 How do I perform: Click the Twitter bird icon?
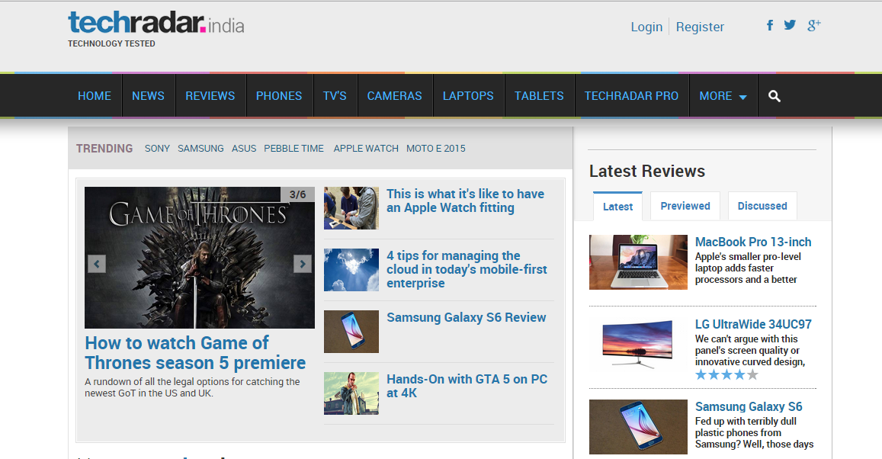click(790, 24)
